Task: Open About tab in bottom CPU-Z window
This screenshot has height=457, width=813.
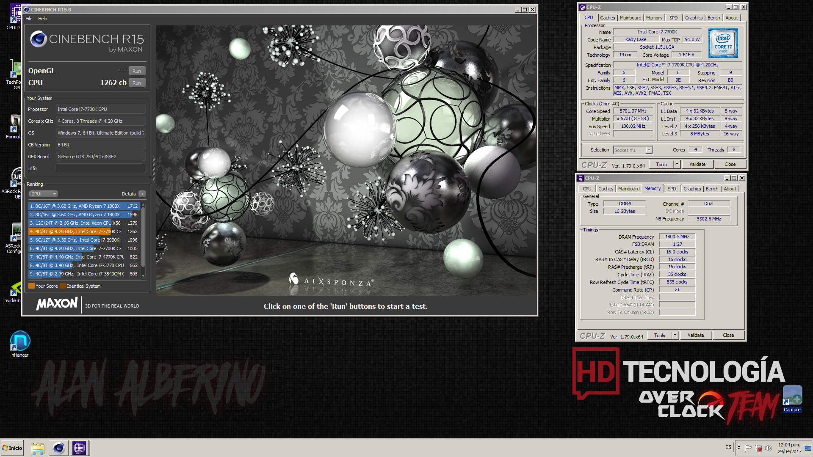Action: click(x=730, y=189)
